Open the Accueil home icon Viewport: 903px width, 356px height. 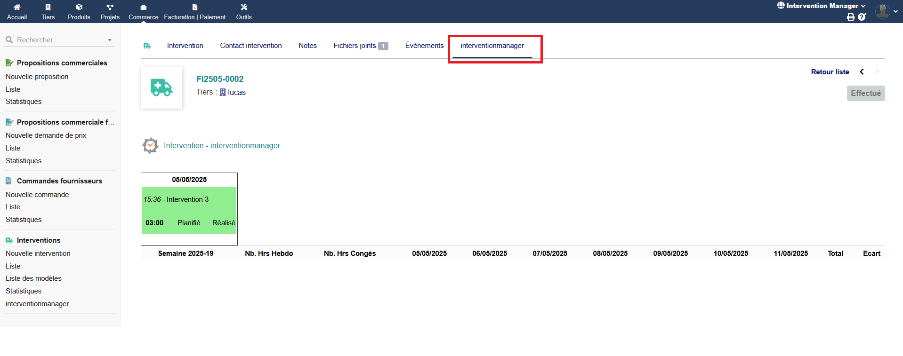17,8
